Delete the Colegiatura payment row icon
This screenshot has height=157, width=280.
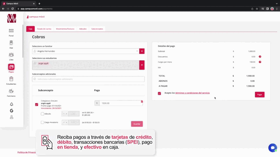click(x=142, y=102)
